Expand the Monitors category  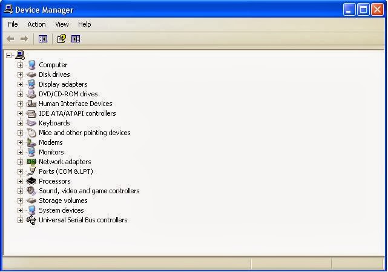tap(20, 152)
